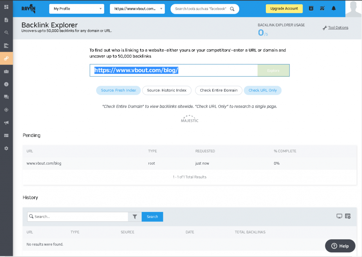Click the History SOURCE column header
This screenshot has height=257, width=362.
tap(127, 232)
